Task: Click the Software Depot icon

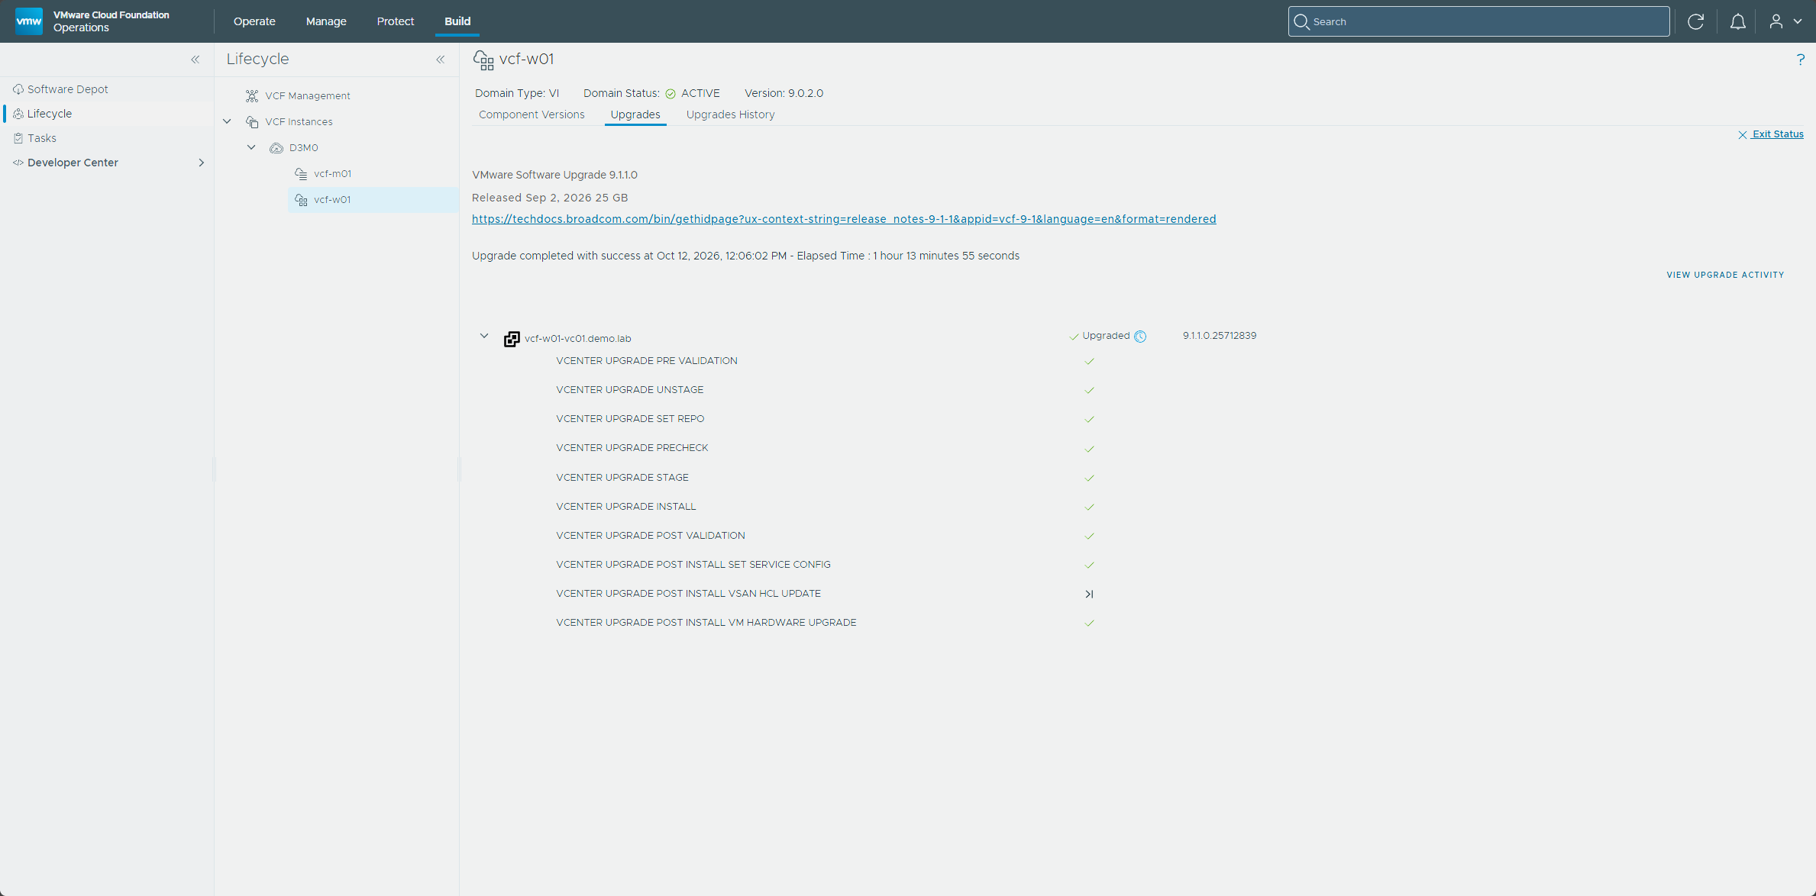Action: 18,89
